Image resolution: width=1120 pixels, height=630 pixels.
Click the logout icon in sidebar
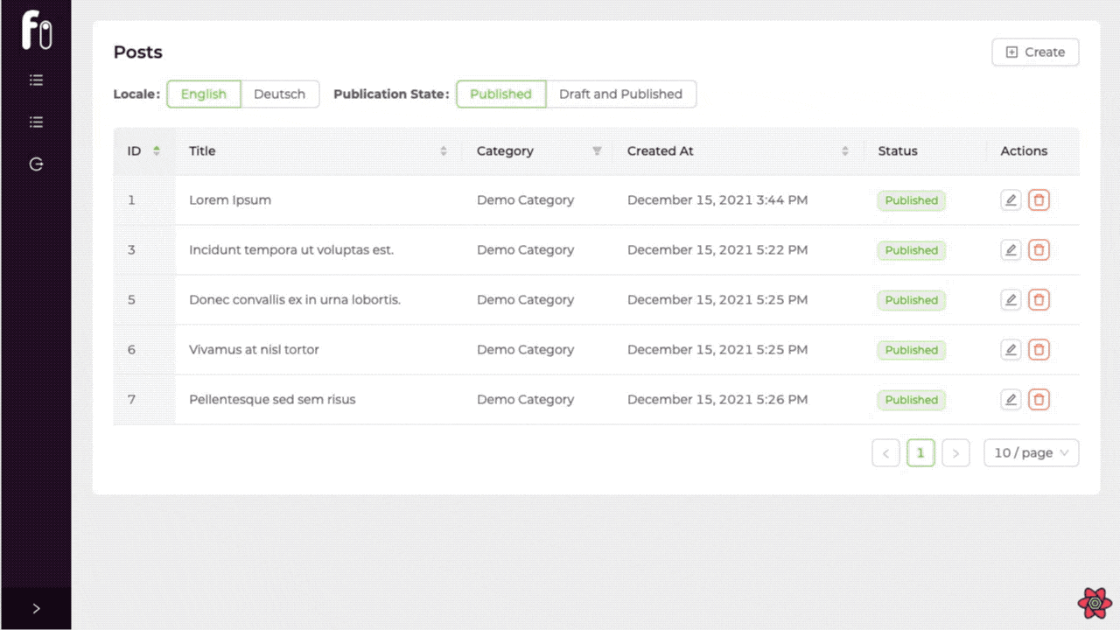(x=36, y=164)
